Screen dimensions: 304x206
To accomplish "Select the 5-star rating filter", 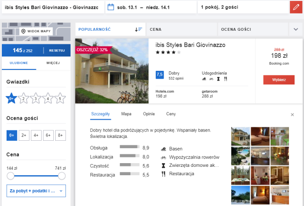I will point(60,98).
